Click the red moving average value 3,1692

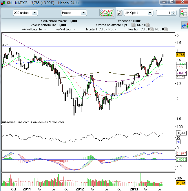[181, 67]
